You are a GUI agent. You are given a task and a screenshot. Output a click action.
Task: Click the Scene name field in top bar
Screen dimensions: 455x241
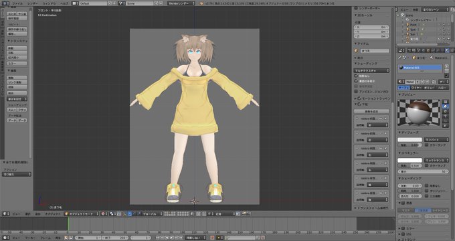pos(140,3)
